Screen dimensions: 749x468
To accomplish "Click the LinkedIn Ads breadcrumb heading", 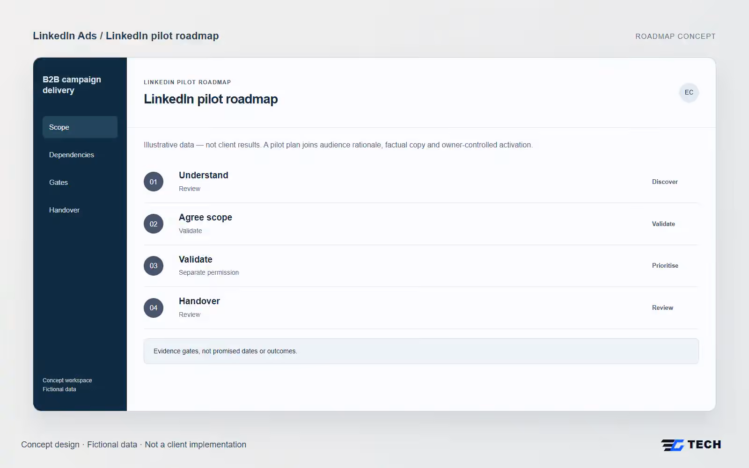I will (x=126, y=36).
